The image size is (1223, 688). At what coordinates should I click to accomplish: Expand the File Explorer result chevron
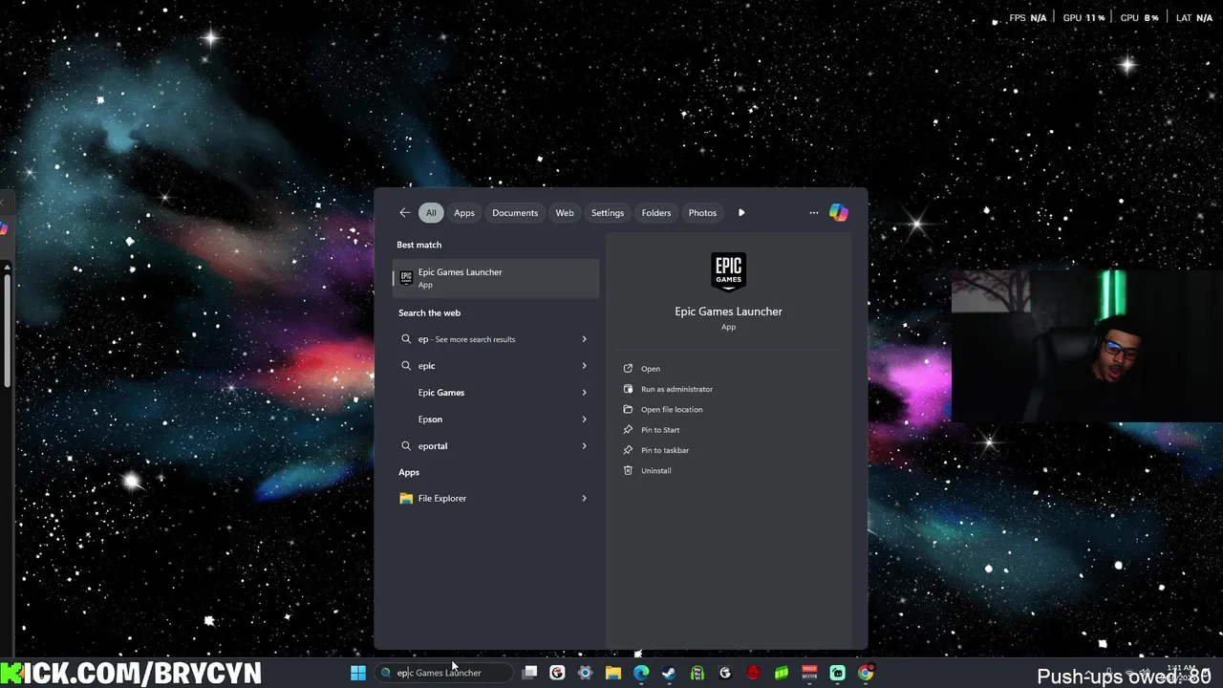coord(584,498)
